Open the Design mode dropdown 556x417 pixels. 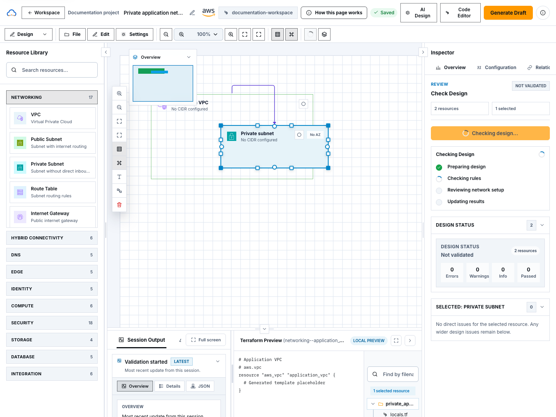click(x=29, y=34)
